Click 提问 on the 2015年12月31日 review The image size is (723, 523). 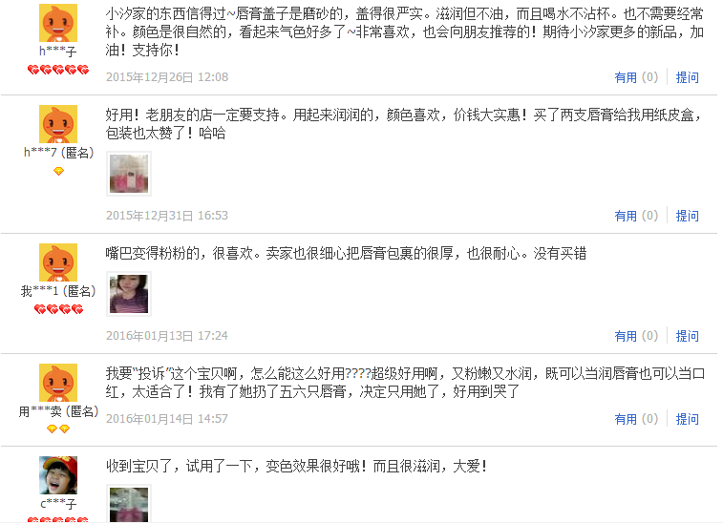coord(687,216)
